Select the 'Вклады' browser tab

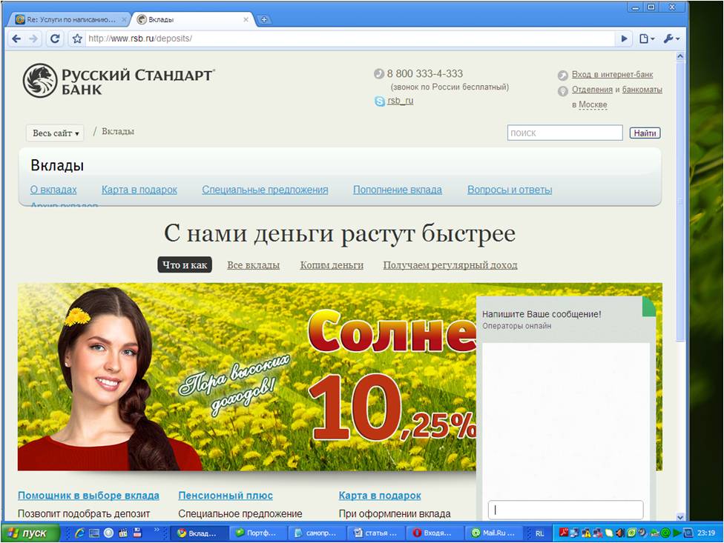pos(189,20)
